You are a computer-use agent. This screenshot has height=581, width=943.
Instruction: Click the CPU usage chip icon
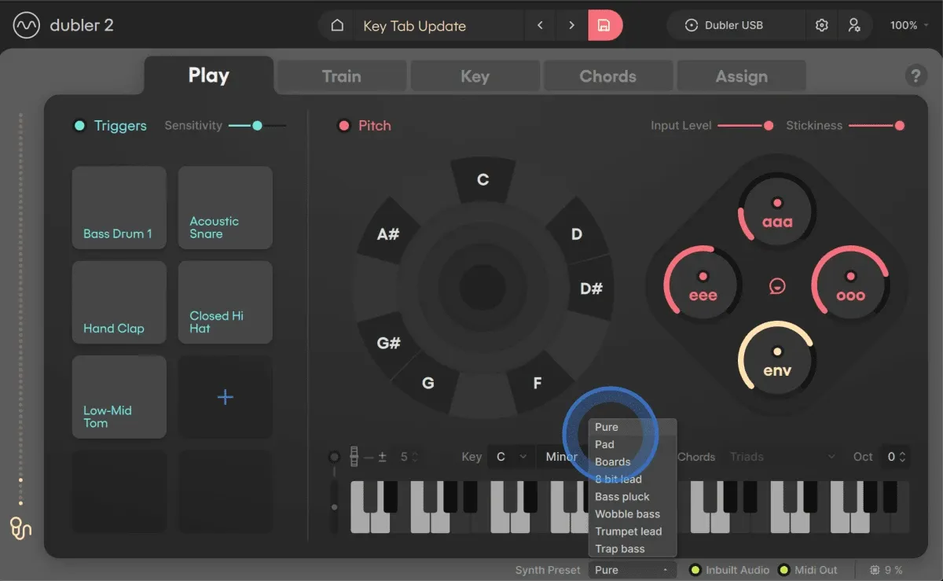[875, 570]
